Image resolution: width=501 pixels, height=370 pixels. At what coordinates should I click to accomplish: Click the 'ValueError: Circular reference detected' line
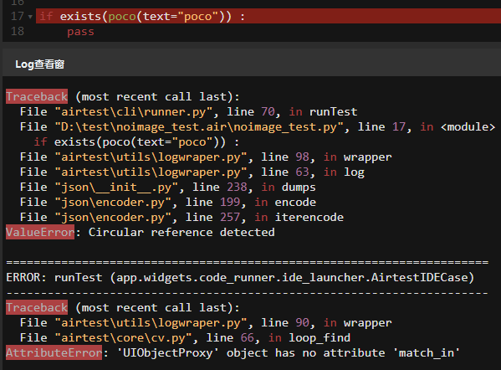click(x=141, y=232)
